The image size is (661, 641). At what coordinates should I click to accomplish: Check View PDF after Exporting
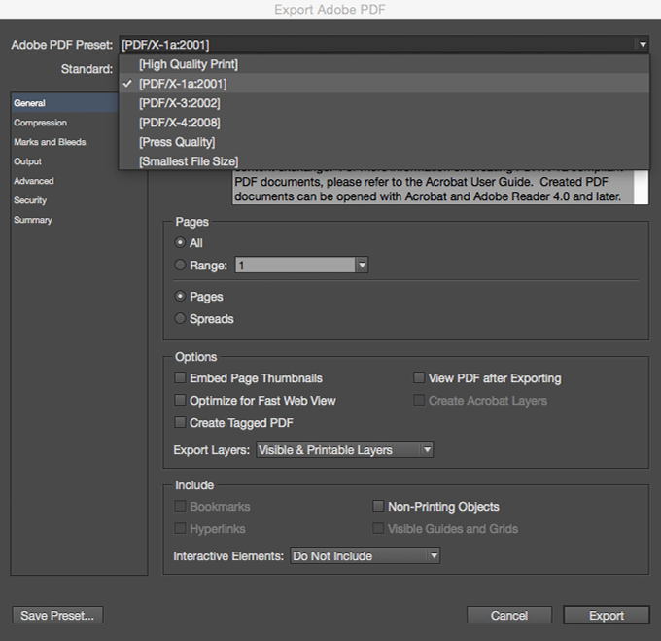click(x=419, y=377)
